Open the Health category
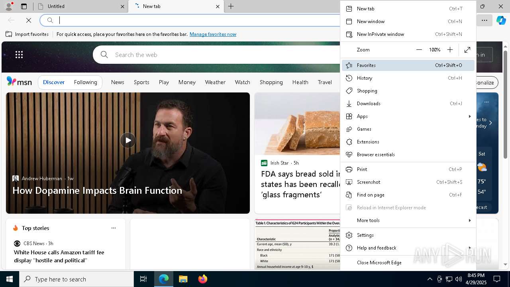This screenshot has height=287, width=510. tap(300, 82)
